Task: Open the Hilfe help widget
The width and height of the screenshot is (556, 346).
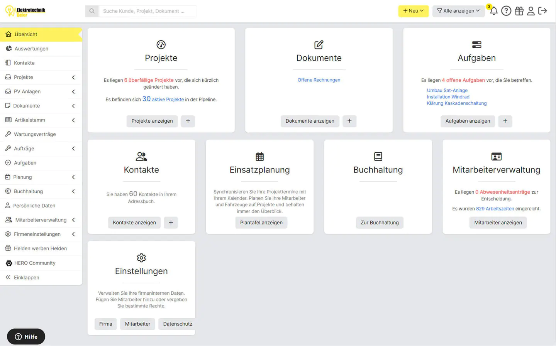Action: click(26, 337)
